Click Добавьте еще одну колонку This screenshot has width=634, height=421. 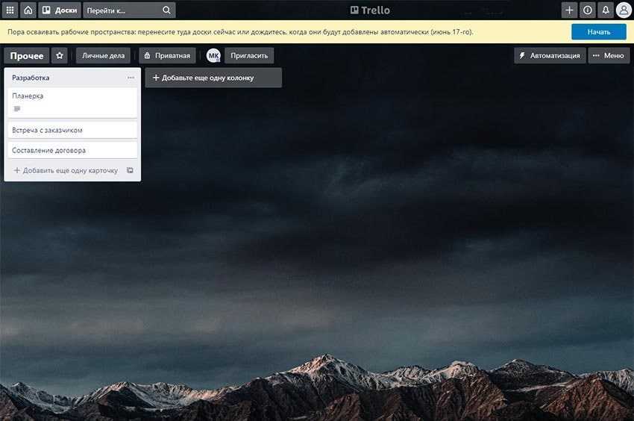click(x=213, y=78)
